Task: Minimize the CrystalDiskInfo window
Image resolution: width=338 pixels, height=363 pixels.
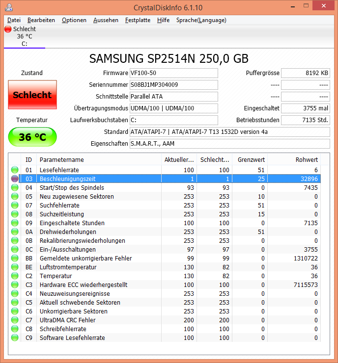Action: point(293,6)
